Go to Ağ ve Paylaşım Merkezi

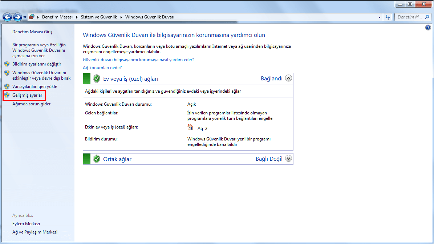[x=35, y=232]
